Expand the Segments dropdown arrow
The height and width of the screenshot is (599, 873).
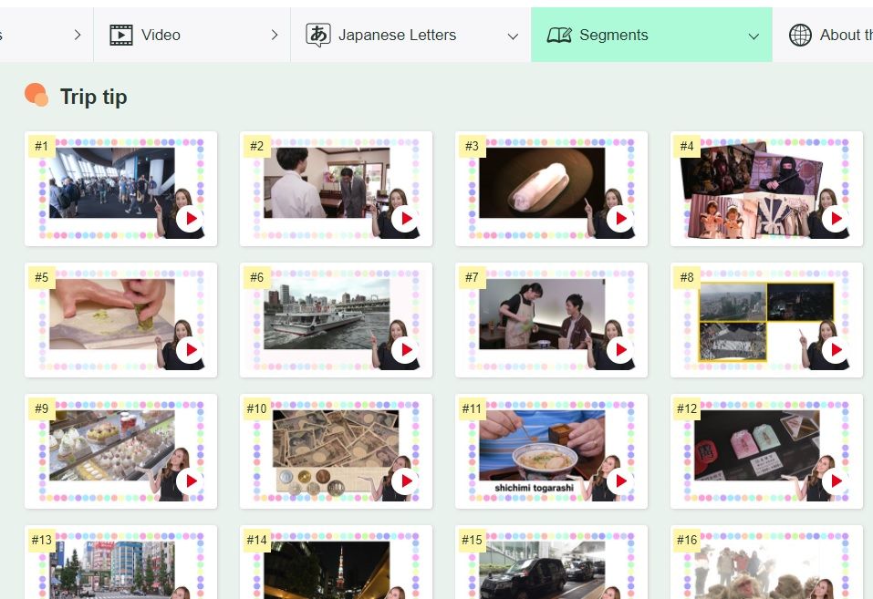[753, 36]
